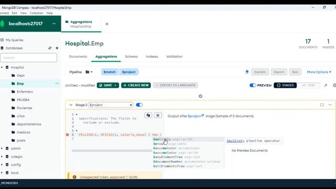Open localhost:27017 connection options menu
Image resolution: width=336 pixels, height=189 pixels.
coord(54,24)
